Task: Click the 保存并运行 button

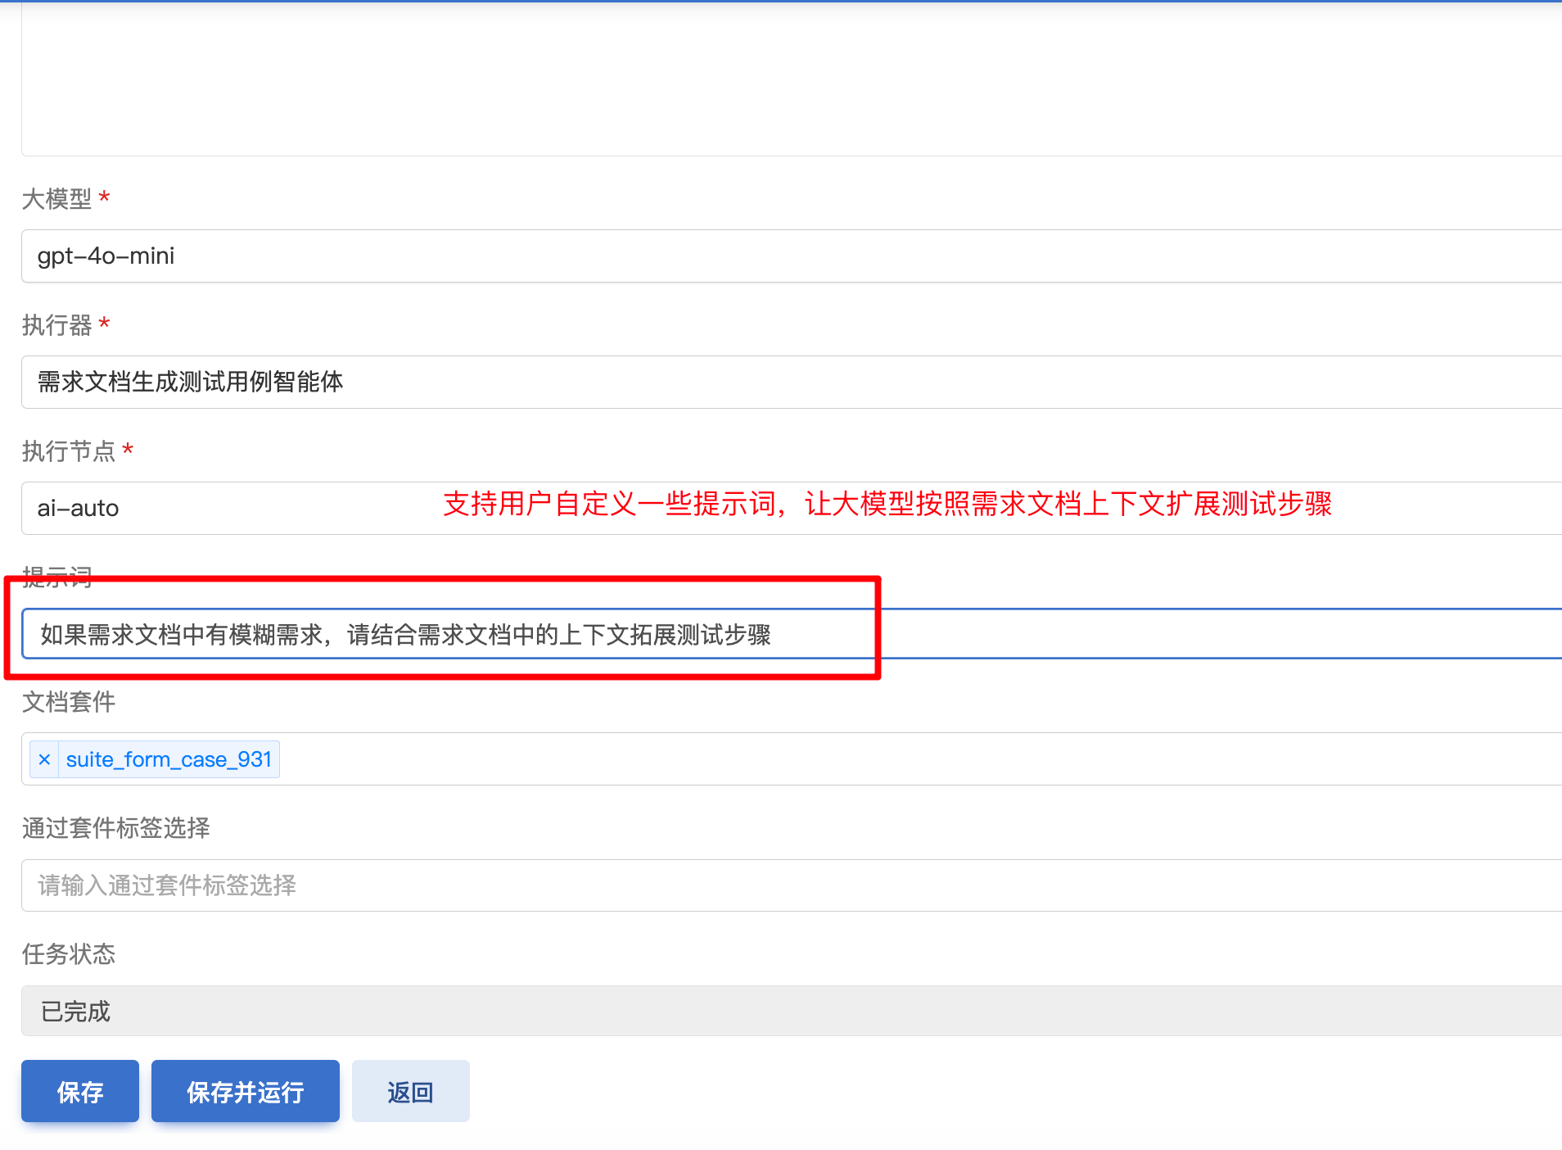Action: (246, 1091)
